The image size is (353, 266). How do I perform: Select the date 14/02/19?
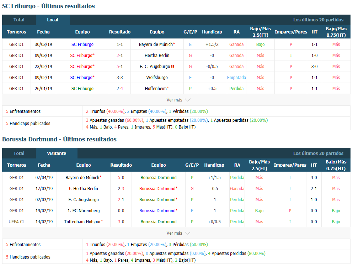pos(44,222)
